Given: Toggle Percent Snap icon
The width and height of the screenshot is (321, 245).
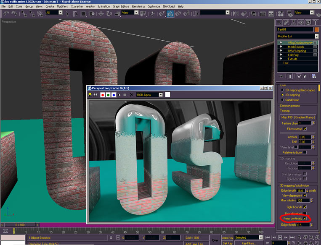Looking at the screenshot, I should pos(178,14).
